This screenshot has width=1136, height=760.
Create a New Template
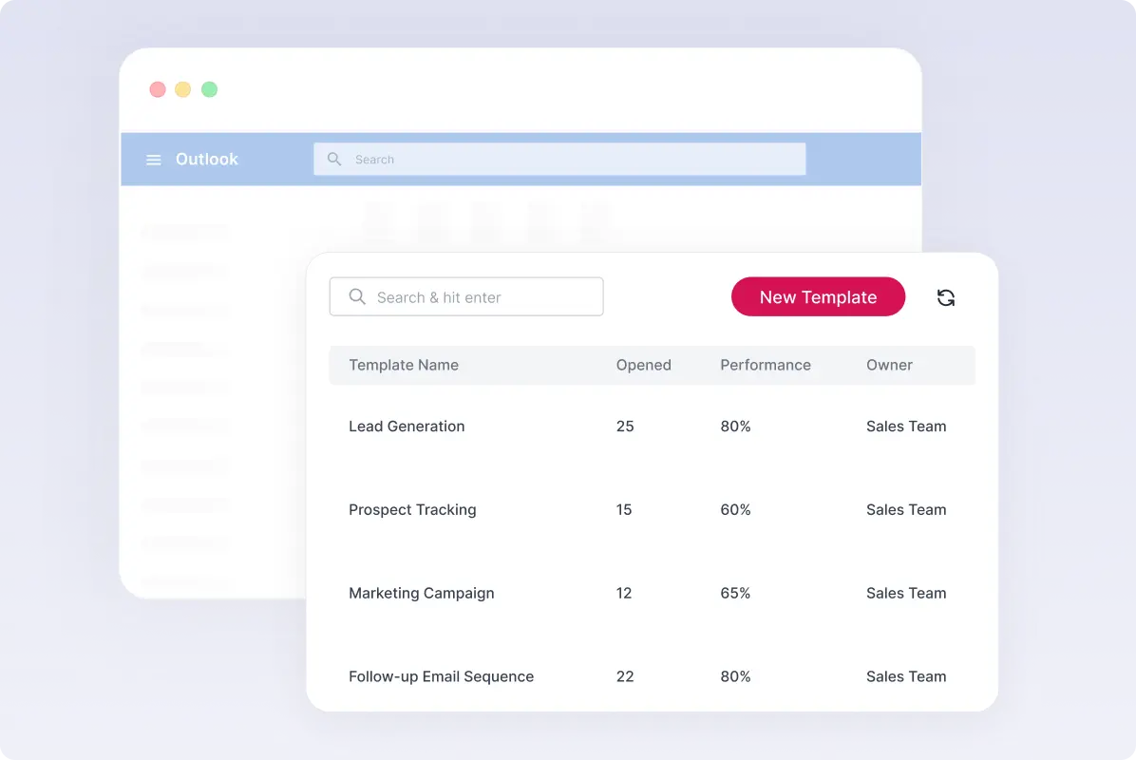coord(818,297)
